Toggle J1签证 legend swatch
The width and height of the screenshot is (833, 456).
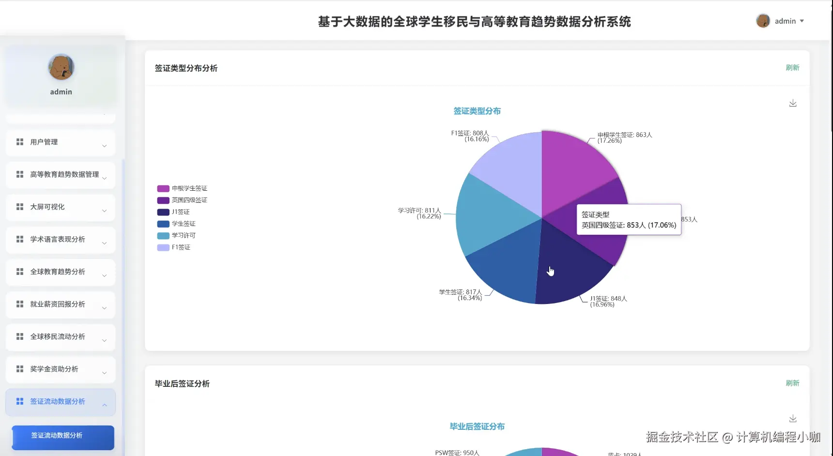point(163,212)
